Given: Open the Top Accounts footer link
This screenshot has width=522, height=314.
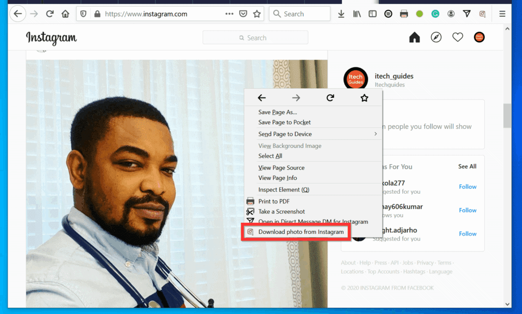Looking at the screenshot, I should coord(383,272).
